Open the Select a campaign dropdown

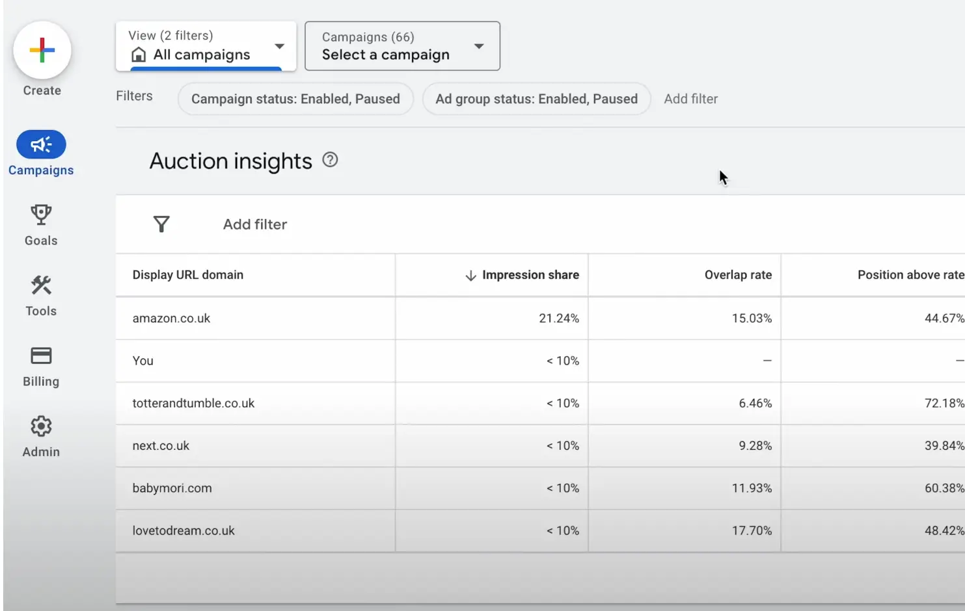(x=402, y=45)
